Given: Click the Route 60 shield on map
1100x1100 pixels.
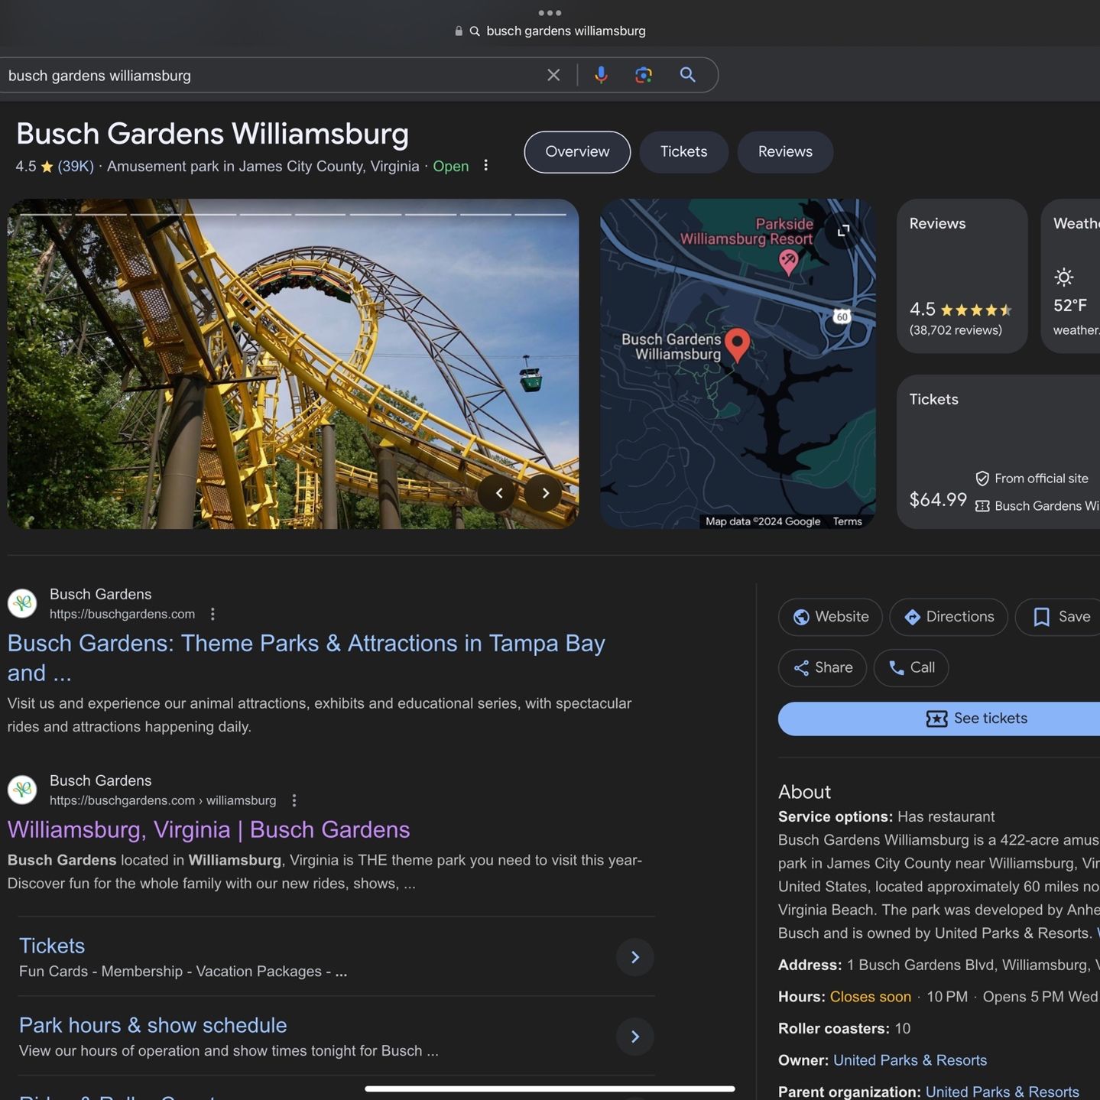Looking at the screenshot, I should tap(842, 316).
